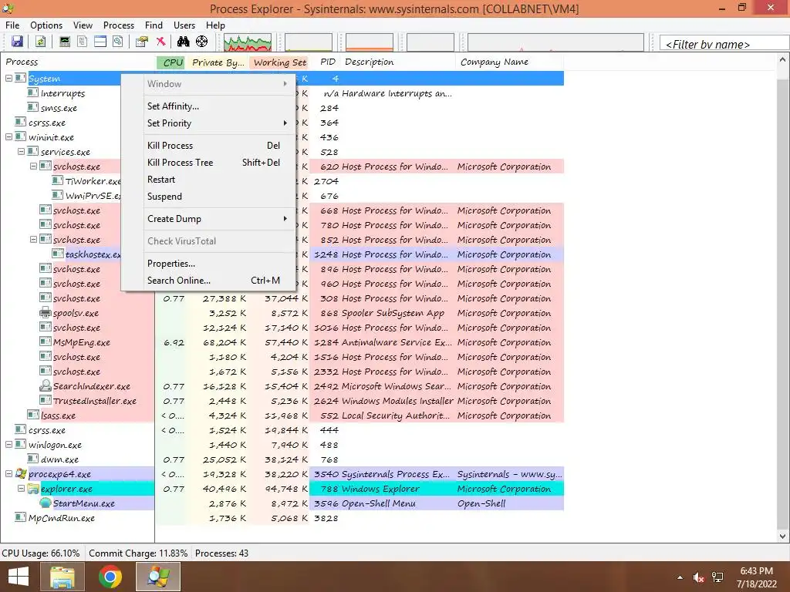Show the lower pane via toolbar icon
This screenshot has height=592, width=790.
pos(100,42)
